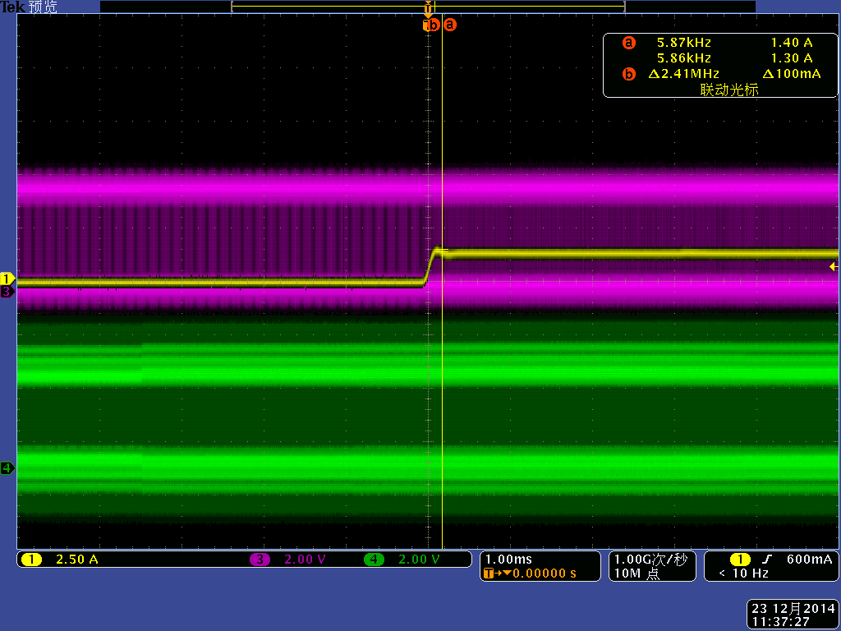Click the cursor b icon in readout box
841x631 pixels.
(x=628, y=74)
